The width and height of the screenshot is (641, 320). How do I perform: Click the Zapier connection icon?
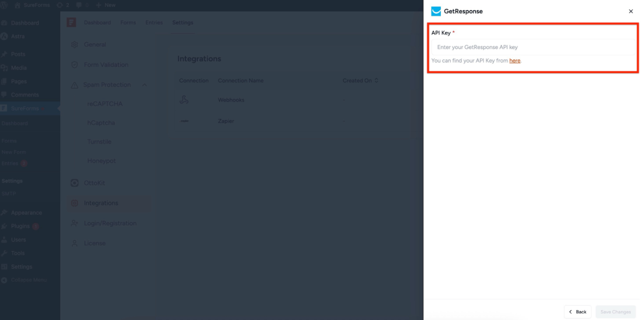(185, 121)
